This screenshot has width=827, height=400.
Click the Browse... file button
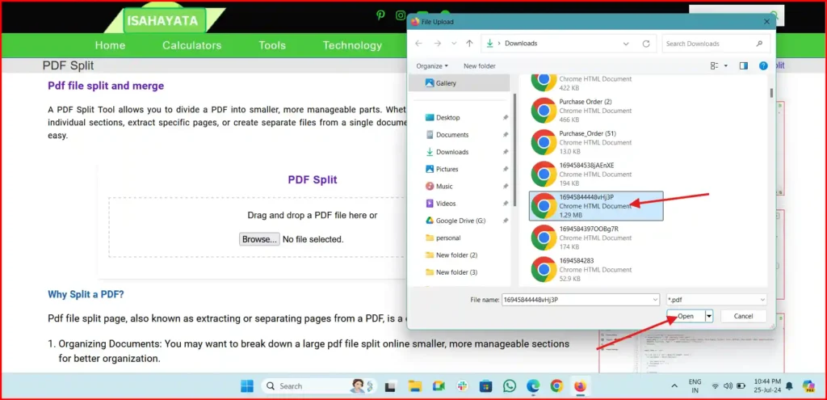(259, 239)
